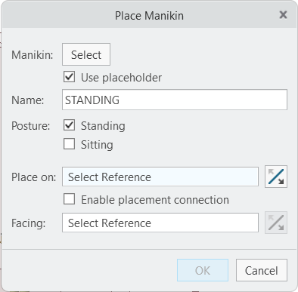Click the Place on Select Reference field
The width and height of the screenshot is (298, 292).
(160, 177)
